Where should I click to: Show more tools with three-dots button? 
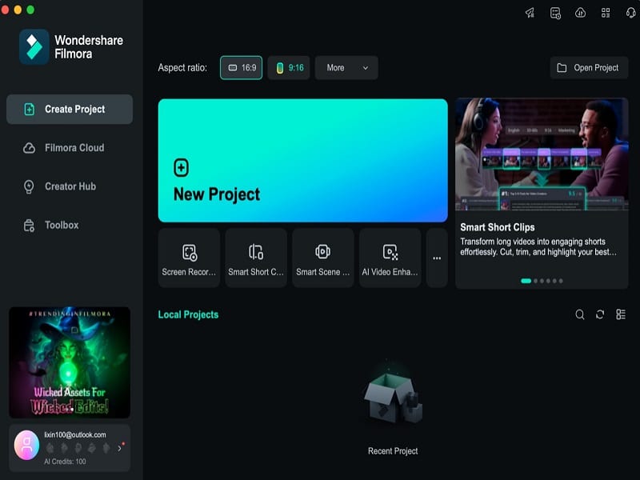click(x=437, y=258)
